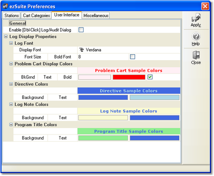Select the Bold Font label
Image resolution: width=214 pixels, height=176 pixels.
point(63,57)
